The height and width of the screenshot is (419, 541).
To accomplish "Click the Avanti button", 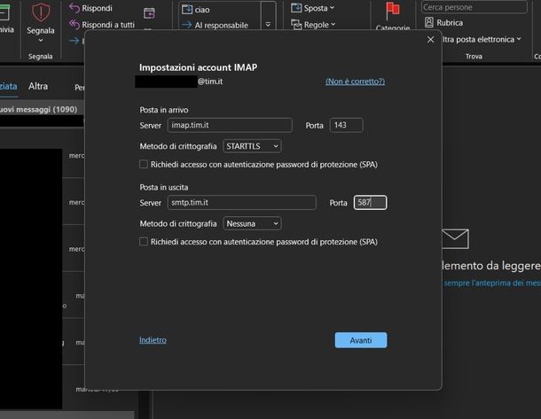I will click(x=361, y=340).
